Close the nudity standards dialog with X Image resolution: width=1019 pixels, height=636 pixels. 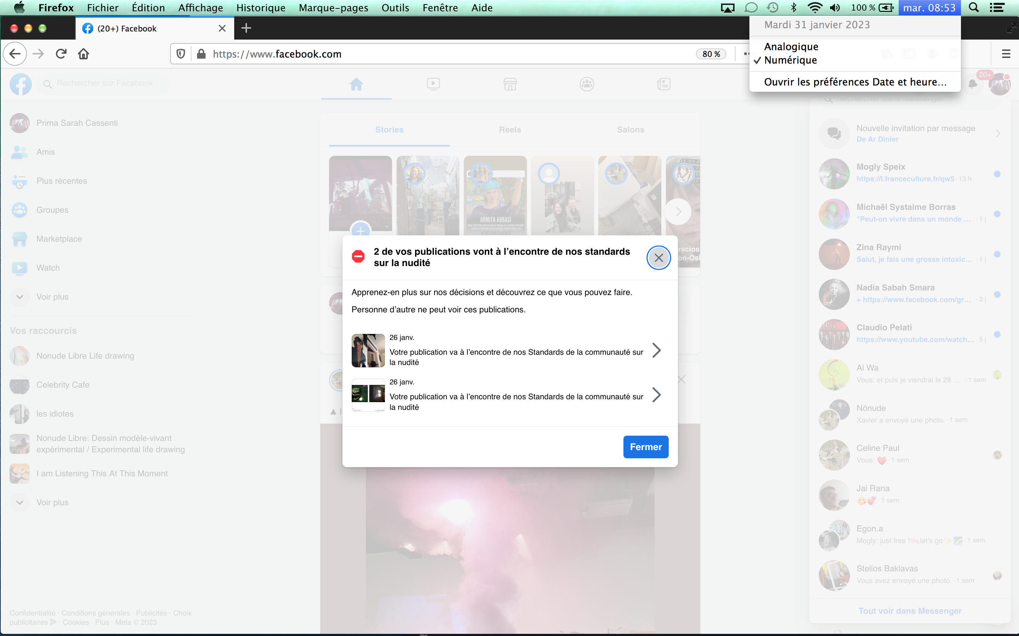[658, 258]
